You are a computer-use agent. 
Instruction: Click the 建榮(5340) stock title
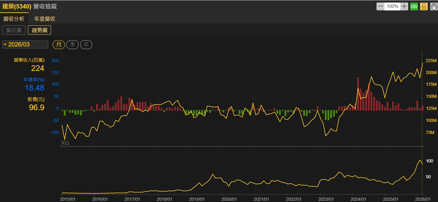[x=17, y=6]
